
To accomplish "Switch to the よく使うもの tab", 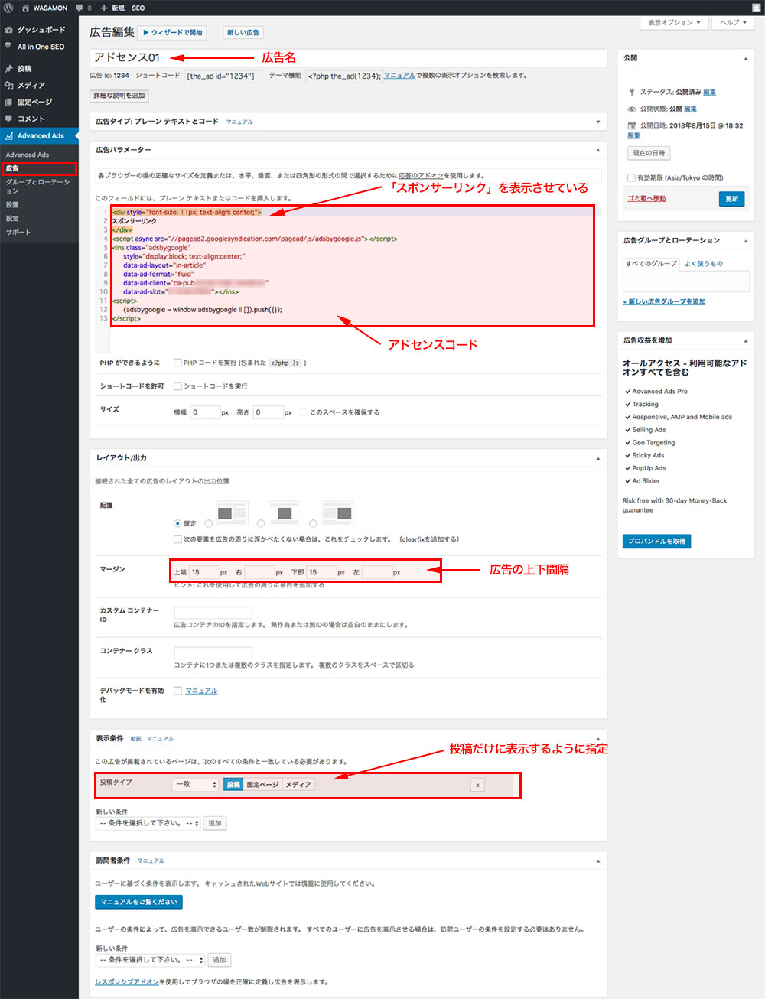I will 704,264.
